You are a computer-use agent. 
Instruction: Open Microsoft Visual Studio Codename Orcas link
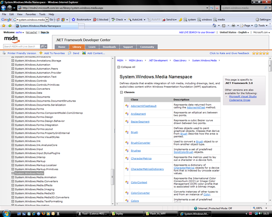pyautogui.click(x=243, y=98)
